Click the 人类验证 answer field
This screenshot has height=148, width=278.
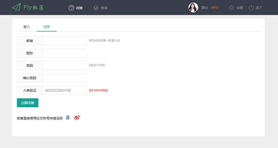(64, 90)
